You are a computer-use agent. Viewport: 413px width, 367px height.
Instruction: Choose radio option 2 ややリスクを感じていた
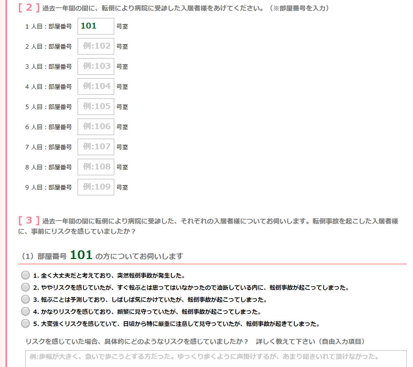click(x=25, y=287)
